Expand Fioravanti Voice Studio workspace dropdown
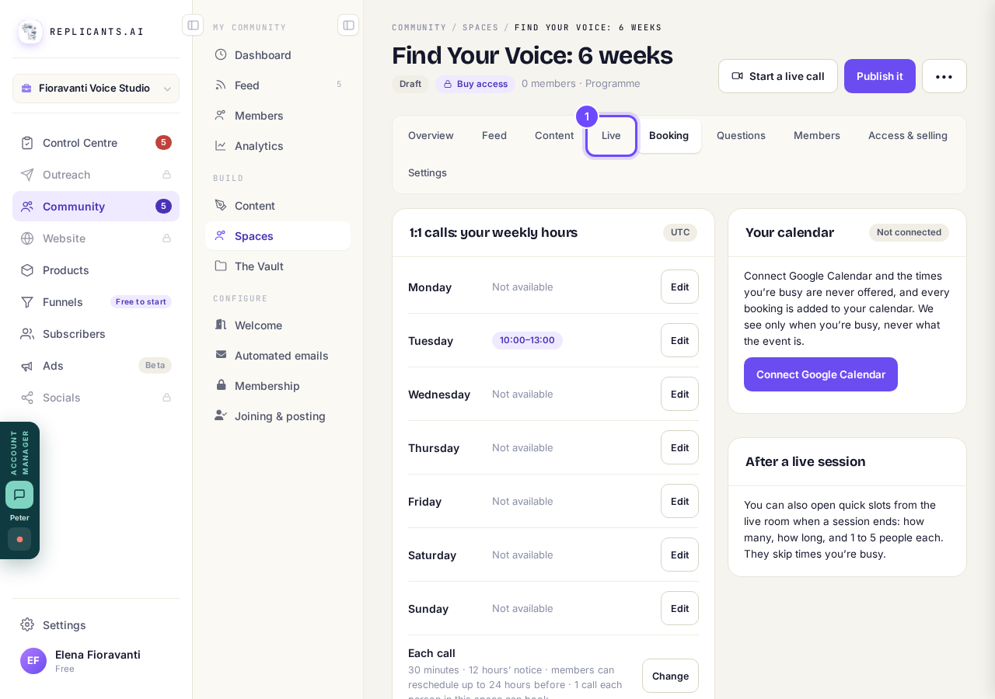The image size is (995, 699). click(96, 89)
